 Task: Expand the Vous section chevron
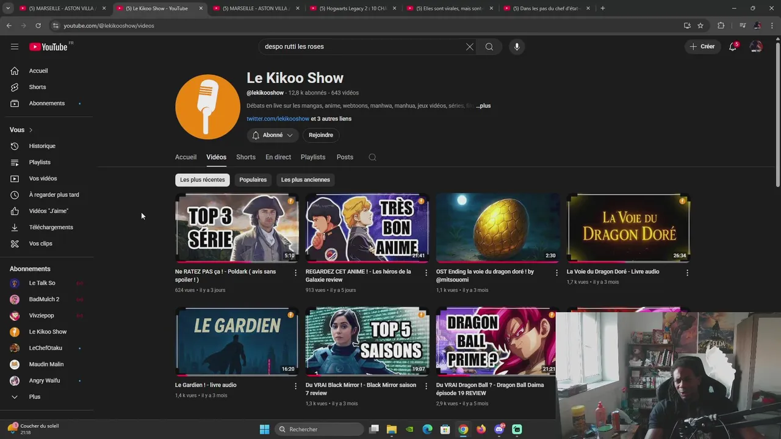(x=31, y=130)
